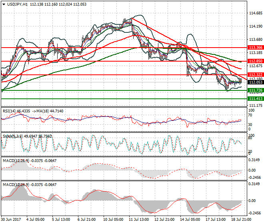The height and width of the screenshot is (224, 264).
Task: Select the RSI(14) indicator label
Action: point(9,111)
